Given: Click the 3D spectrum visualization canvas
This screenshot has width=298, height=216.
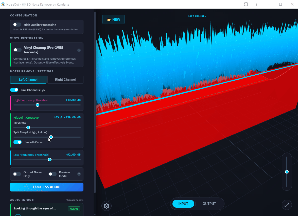Looking at the screenshot, I should click(197, 112).
